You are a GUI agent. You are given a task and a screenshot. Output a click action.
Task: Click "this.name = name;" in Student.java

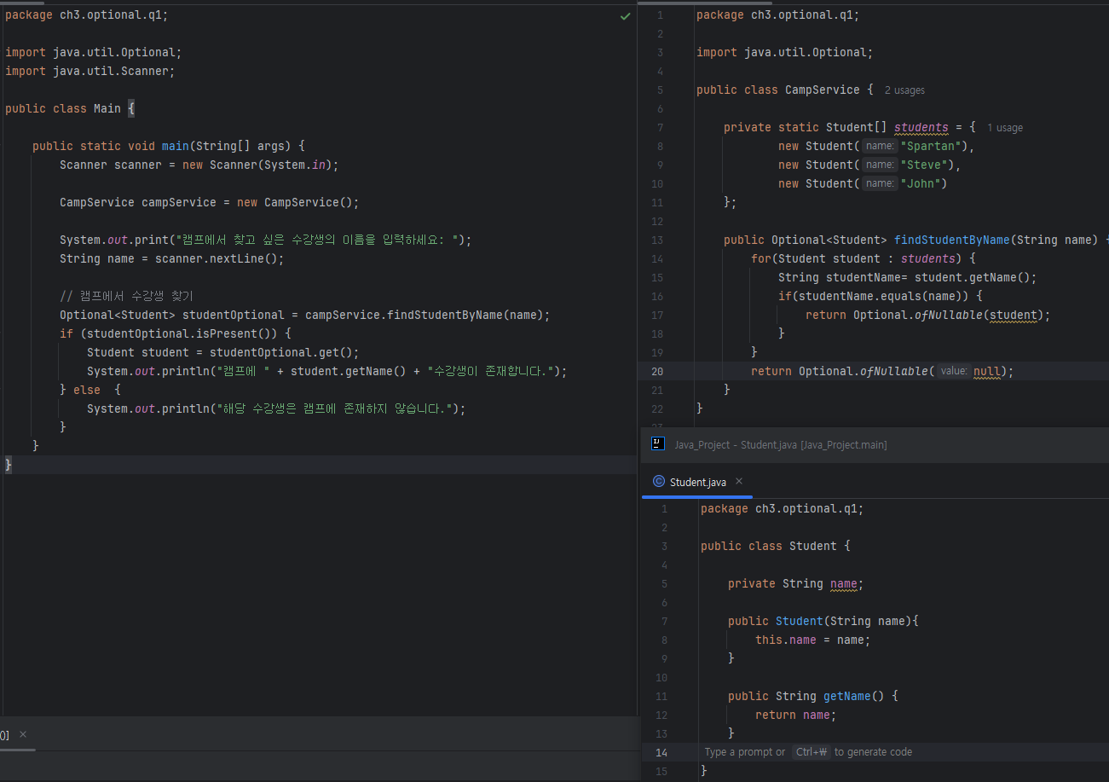[x=813, y=640]
